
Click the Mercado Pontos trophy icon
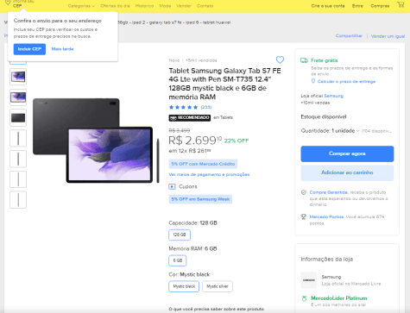304,216
